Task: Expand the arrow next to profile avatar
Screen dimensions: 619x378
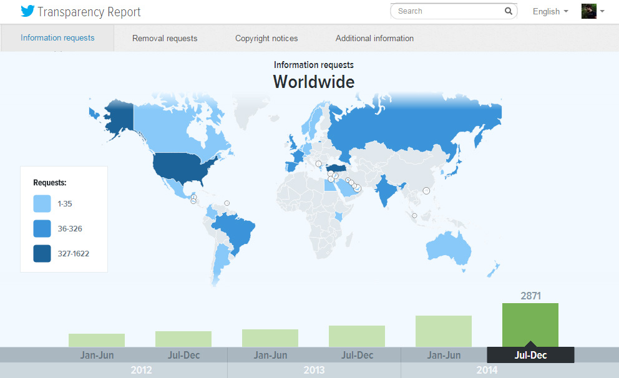Action: [x=602, y=11]
